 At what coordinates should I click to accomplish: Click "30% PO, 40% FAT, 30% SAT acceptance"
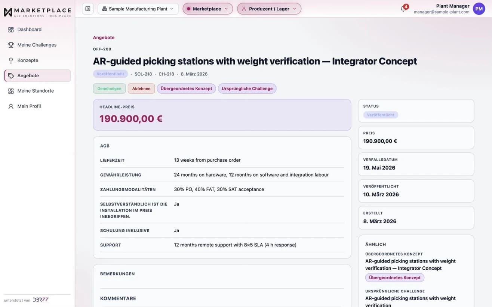click(x=219, y=189)
